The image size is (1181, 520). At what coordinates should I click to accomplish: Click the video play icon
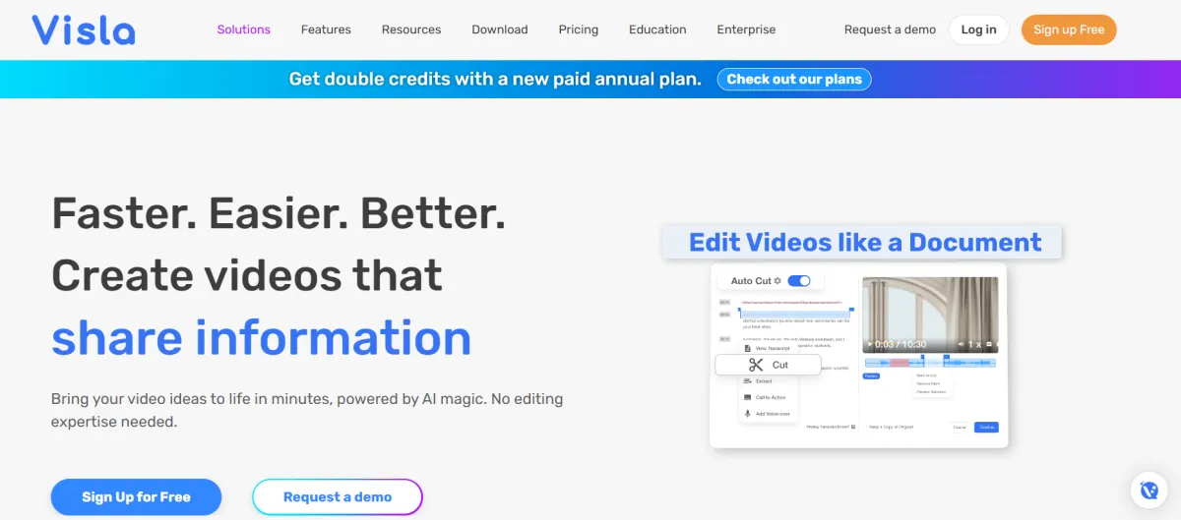point(869,345)
